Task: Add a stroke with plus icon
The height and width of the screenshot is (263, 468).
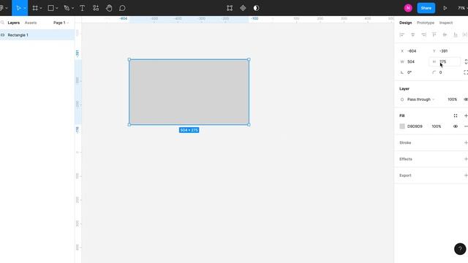Action: coord(466,142)
